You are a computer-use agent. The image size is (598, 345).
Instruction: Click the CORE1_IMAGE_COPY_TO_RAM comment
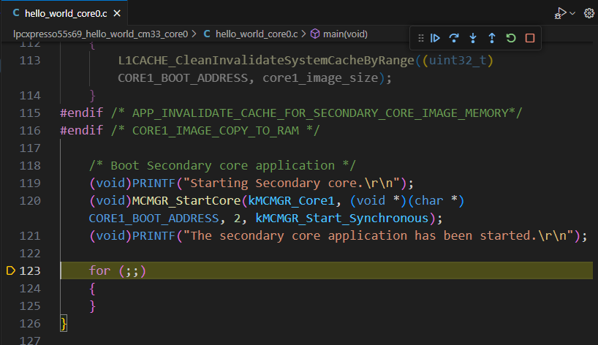tap(216, 130)
